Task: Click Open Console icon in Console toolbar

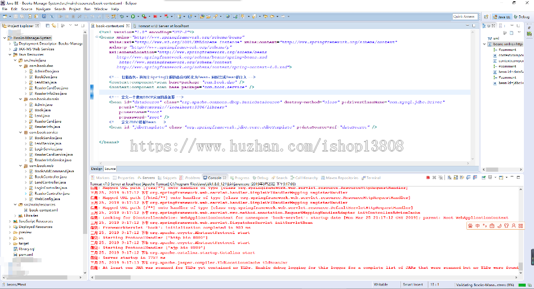Action: 501,178
